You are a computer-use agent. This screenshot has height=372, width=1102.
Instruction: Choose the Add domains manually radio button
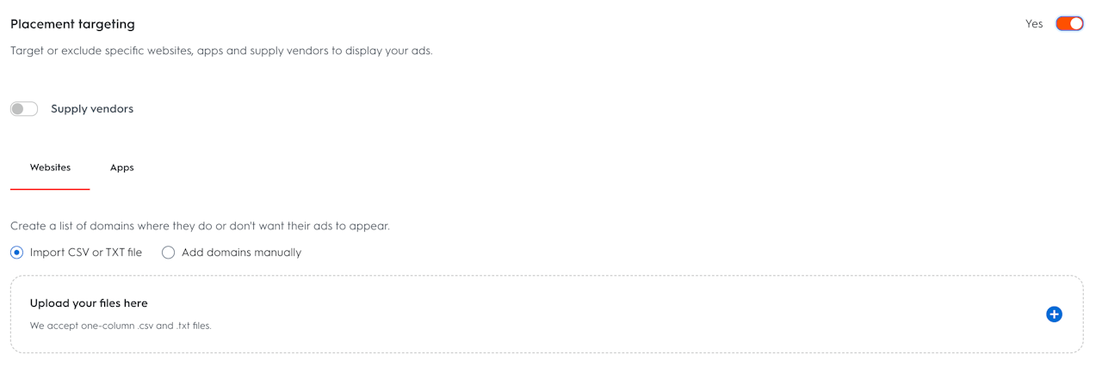click(x=168, y=253)
